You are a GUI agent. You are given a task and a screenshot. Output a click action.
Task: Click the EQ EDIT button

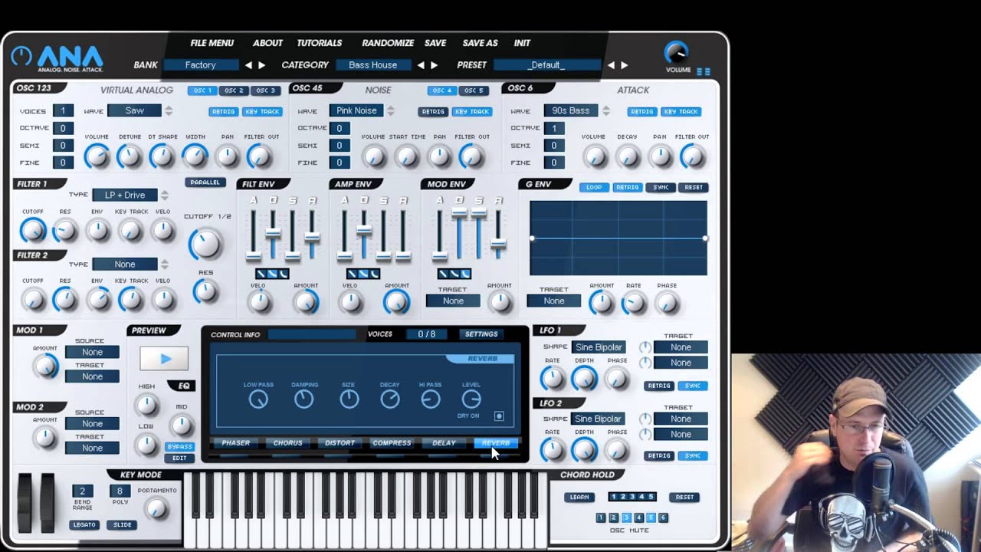pos(179,458)
